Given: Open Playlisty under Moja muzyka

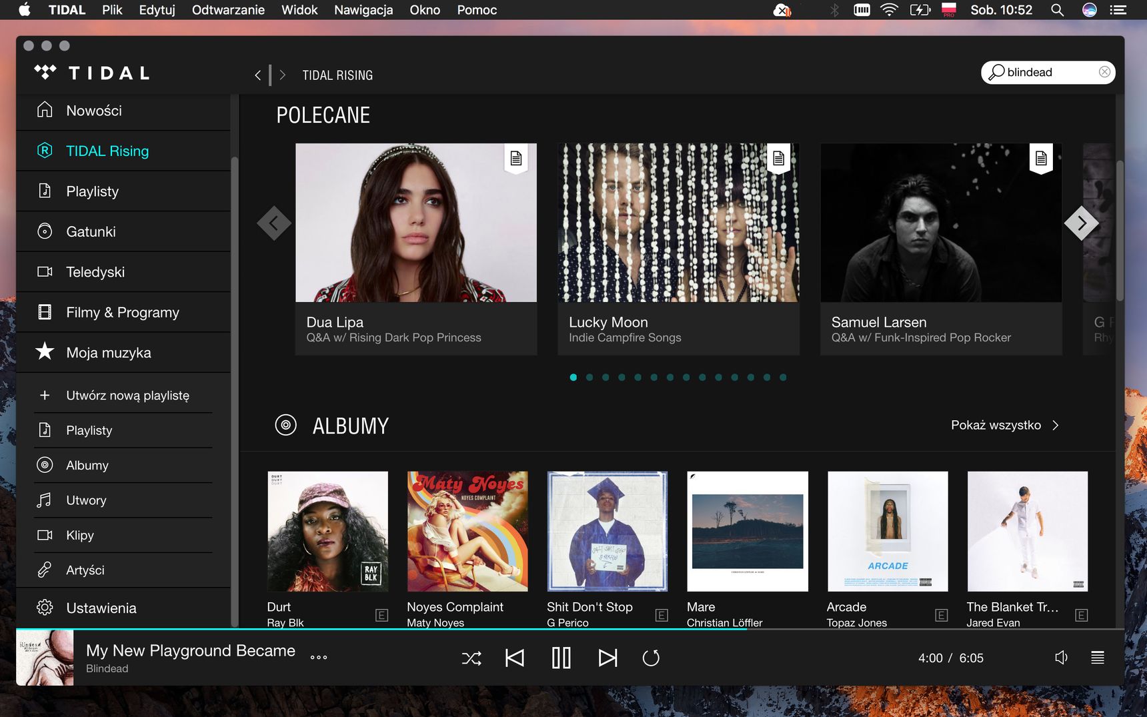Looking at the screenshot, I should tap(124, 430).
